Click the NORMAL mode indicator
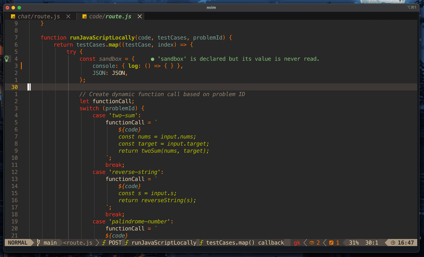424x257 pixels. [x=18, y=243]
